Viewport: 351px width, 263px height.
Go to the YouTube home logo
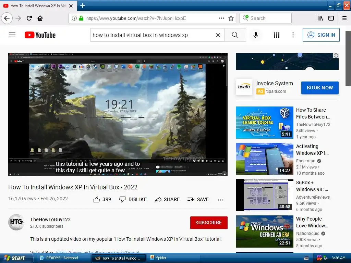(x=40, y=35)
